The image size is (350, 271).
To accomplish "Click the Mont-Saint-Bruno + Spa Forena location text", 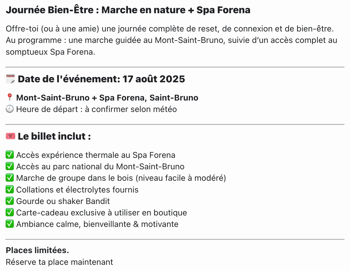I will [107, 98].
